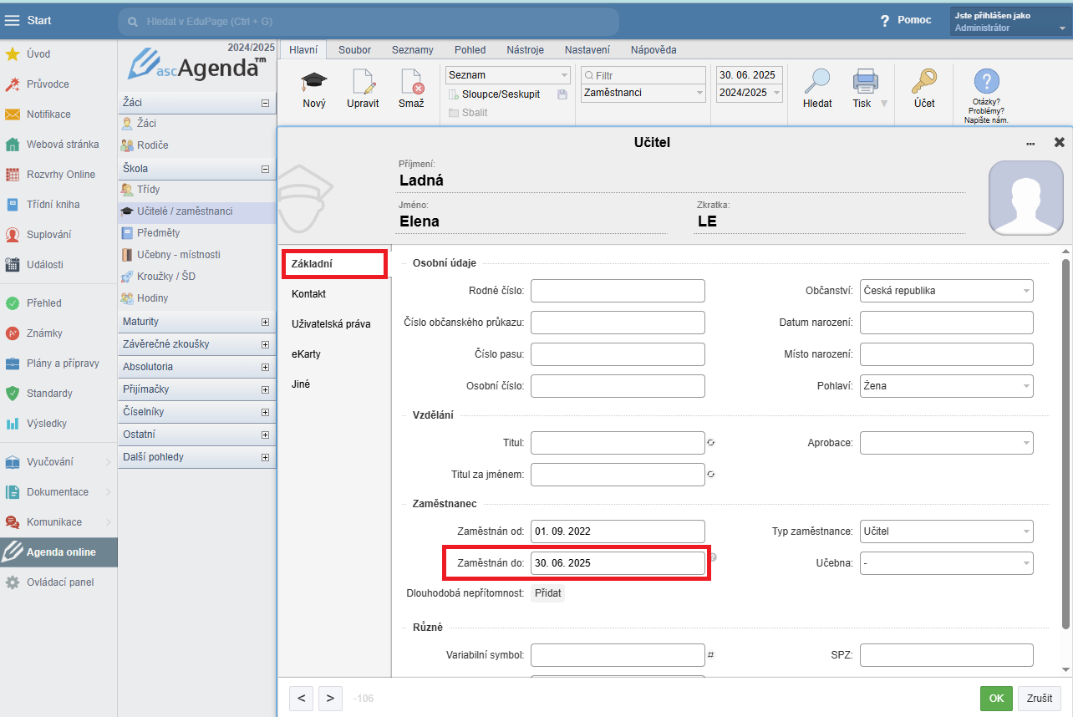The width and height of the screenshot is (1073, 717).
Task: Click the Zaměstnán do date field
Action: coord(618,563)
